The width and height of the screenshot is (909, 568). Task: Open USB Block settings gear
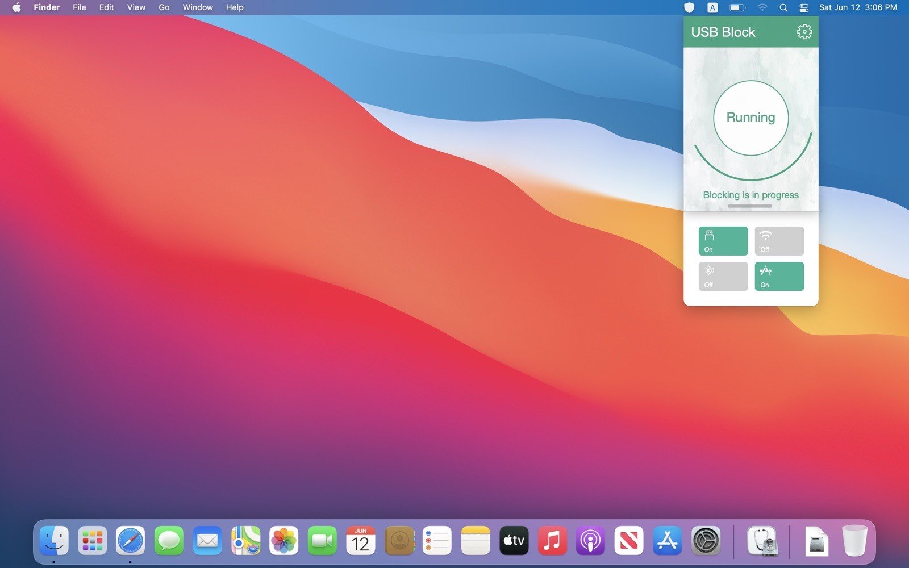pos(804,32)
